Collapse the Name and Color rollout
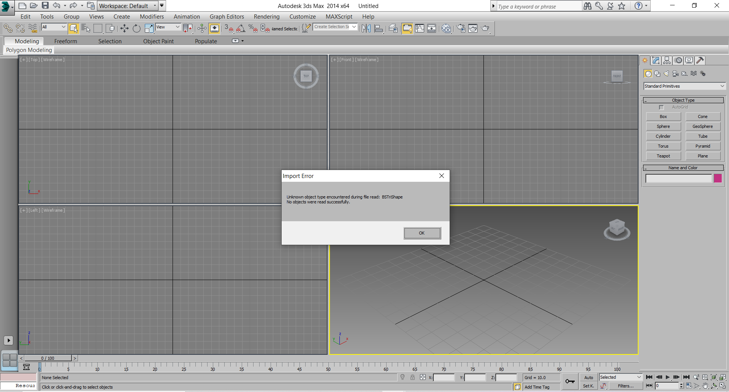 click(683, 168)
